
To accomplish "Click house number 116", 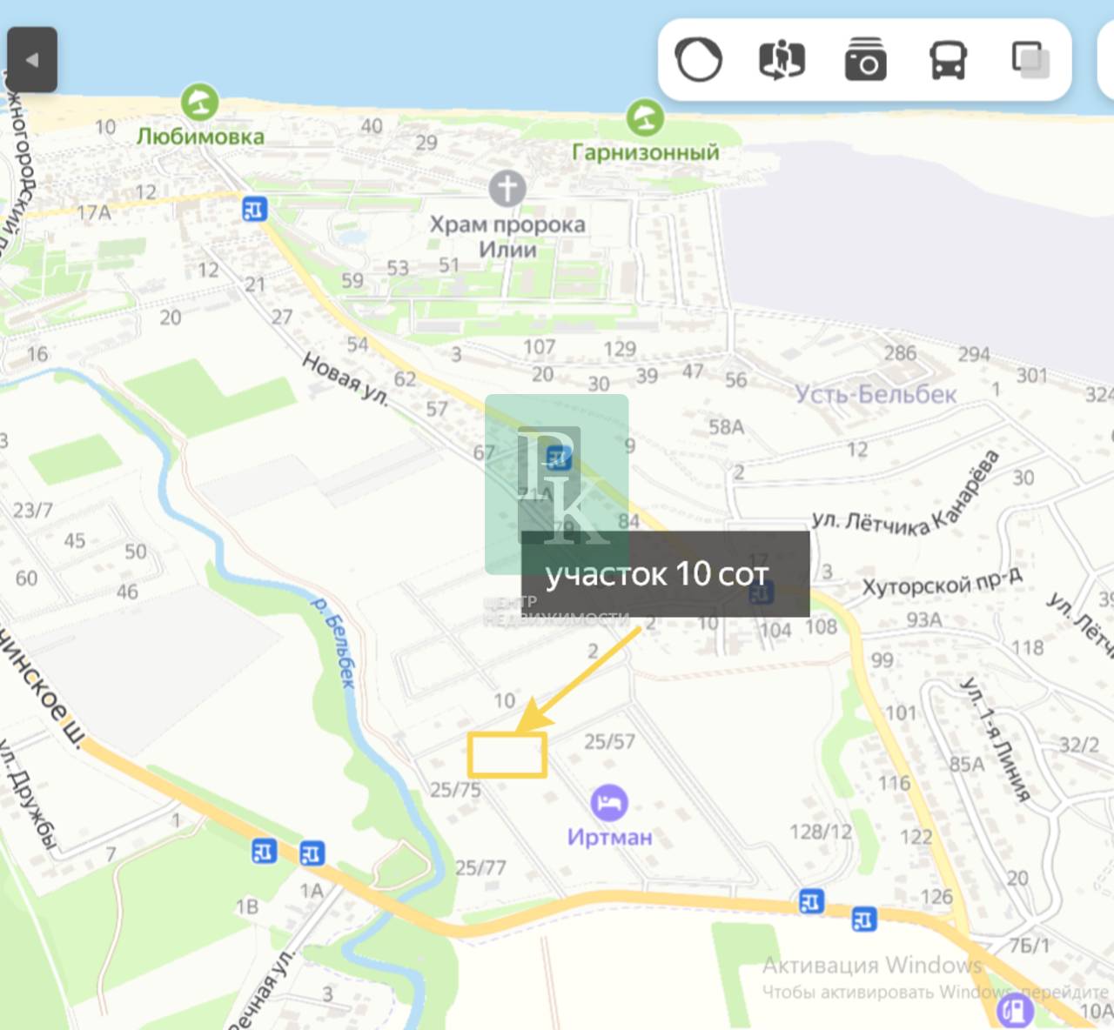I will (895, 784).
